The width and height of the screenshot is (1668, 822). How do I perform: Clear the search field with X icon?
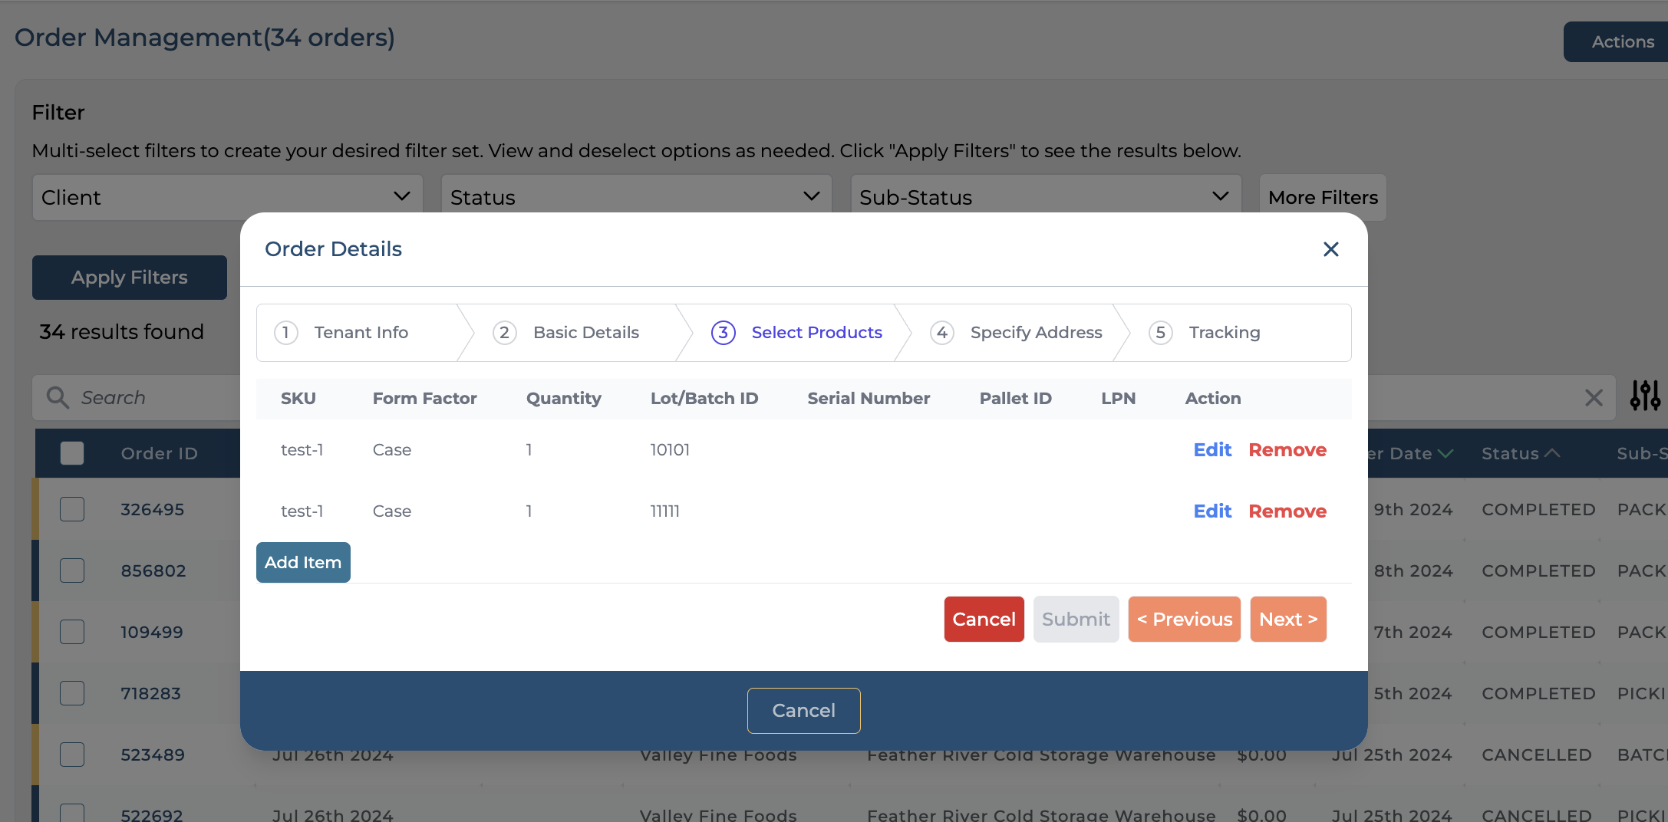1594,397
